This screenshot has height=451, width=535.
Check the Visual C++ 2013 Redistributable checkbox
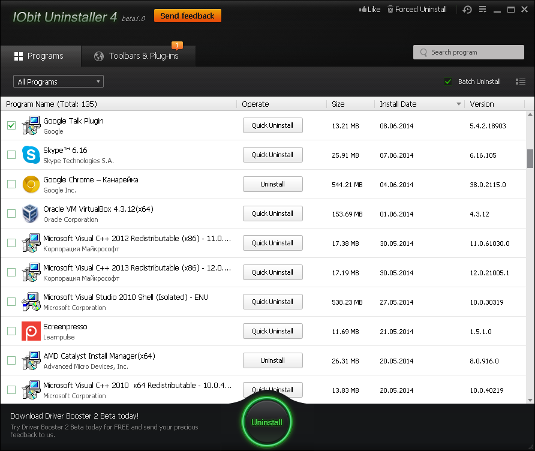point(11,272)
